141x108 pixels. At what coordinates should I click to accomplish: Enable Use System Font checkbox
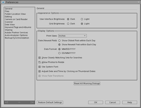coord(40,67)
